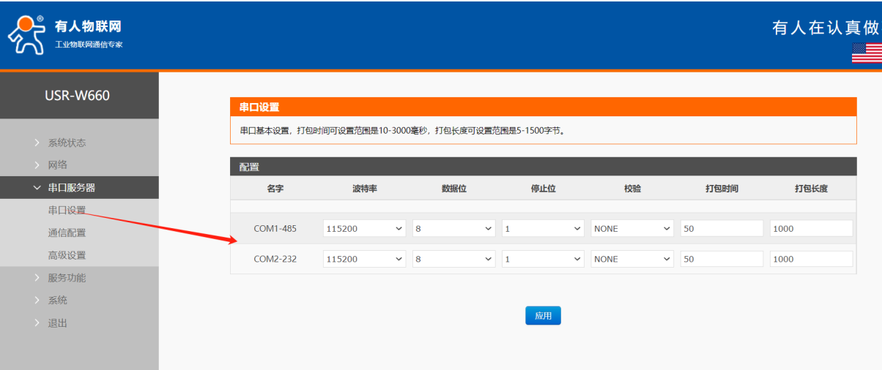Screen dimensions: 882x370
Task: Open COM1-485 stop bits dropdown
Action: tap(543, 229)
